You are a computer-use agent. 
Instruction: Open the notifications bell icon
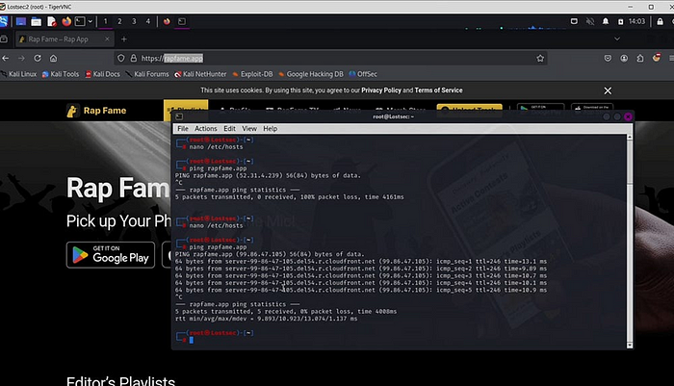click(x=606, y=21)
